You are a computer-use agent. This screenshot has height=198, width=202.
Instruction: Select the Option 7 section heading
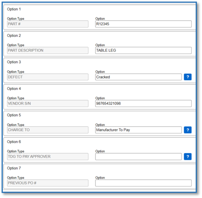tap(14, 168)
